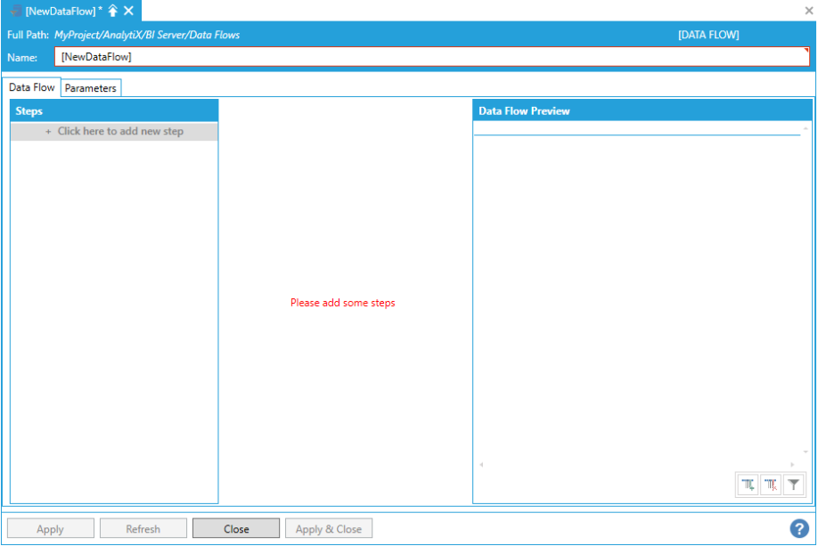Click here to add new step
The image size is (818, 546).
(114, 131)
